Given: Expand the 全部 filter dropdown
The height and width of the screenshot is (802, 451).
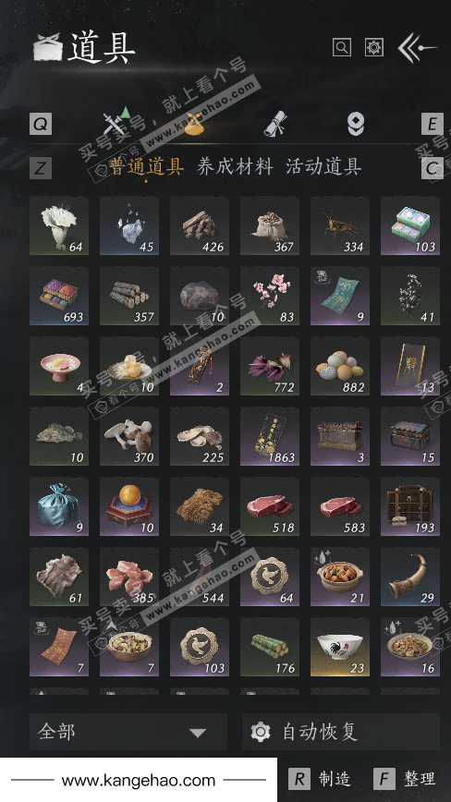Looking at the screenshot, I should coord(128,732).
